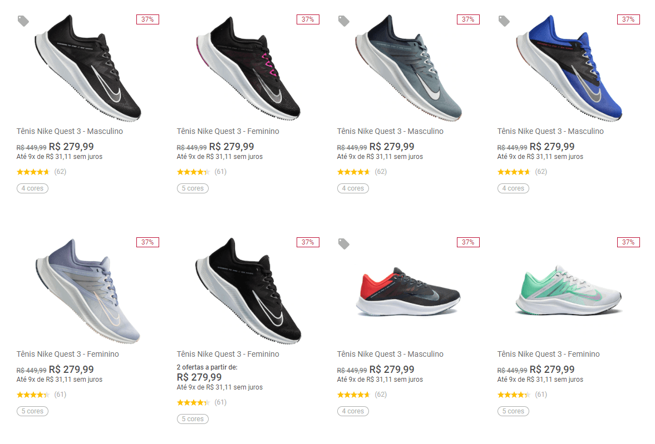Click the review count beside the pink-laced shoe's stars

pyautogui.click(x=220, y=172)
